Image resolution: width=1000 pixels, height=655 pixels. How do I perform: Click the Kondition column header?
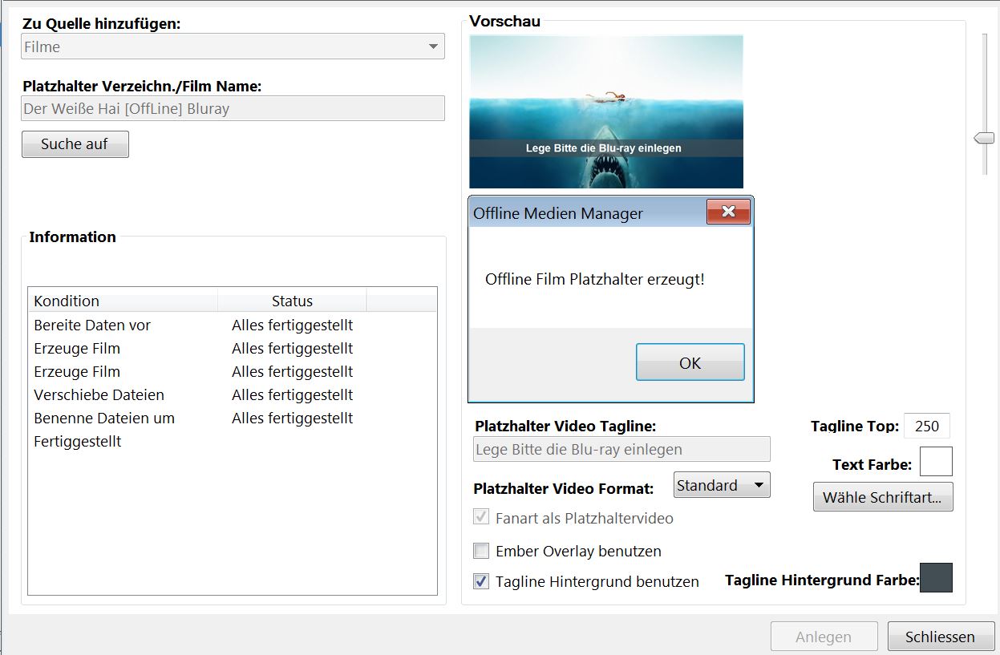tap(123, 301)
